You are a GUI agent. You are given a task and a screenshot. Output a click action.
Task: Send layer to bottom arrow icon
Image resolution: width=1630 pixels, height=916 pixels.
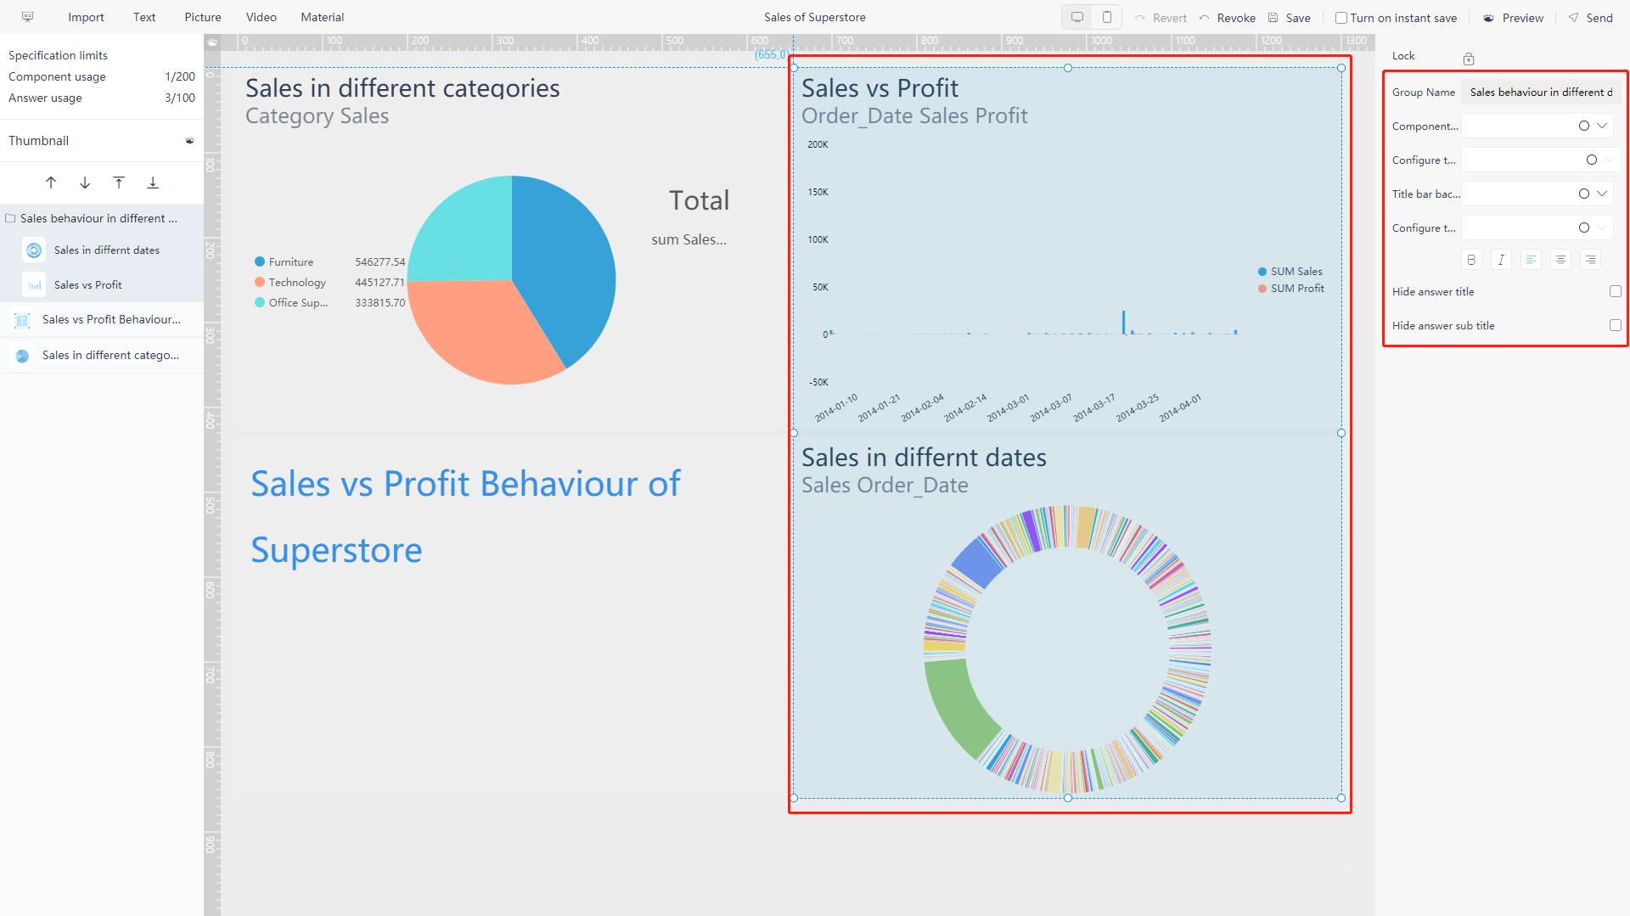click(153, 183)
